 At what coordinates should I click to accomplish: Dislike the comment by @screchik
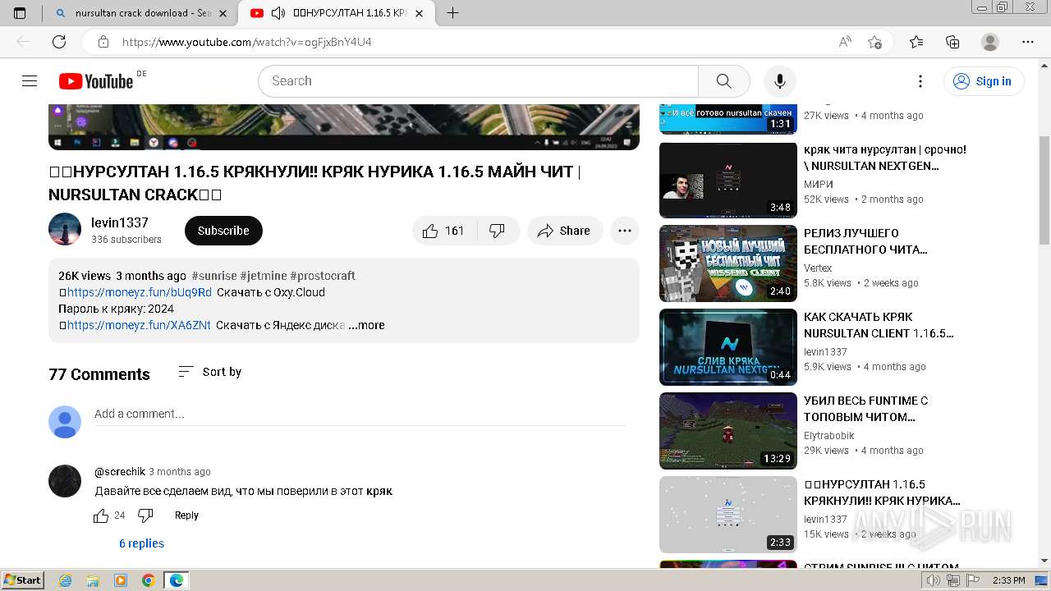145,515
